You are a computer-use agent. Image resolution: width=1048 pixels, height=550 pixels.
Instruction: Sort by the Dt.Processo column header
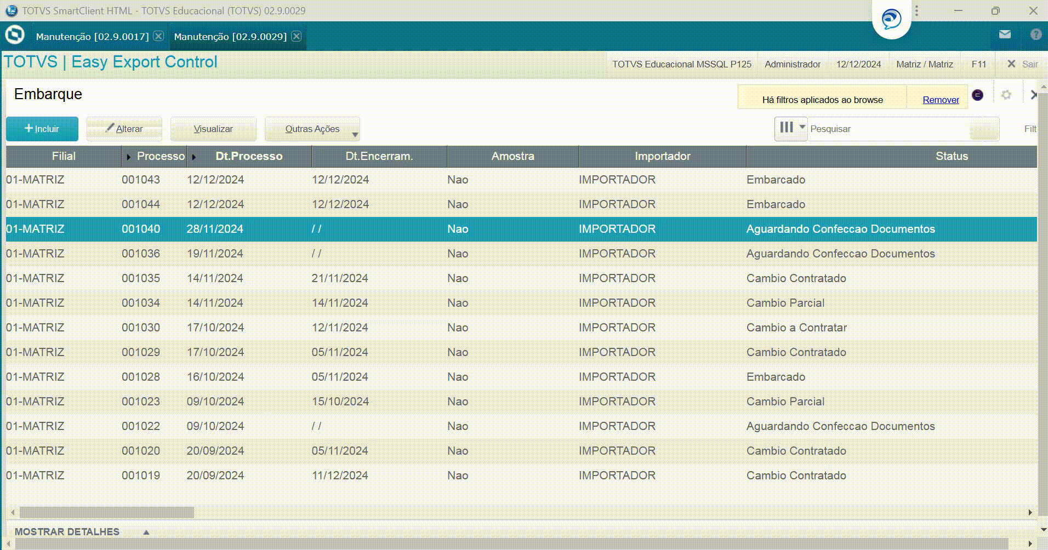[249, 156]
